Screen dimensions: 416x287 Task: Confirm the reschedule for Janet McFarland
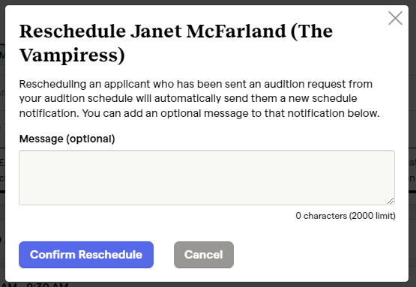pyautogui.click(x=86, y=255)
